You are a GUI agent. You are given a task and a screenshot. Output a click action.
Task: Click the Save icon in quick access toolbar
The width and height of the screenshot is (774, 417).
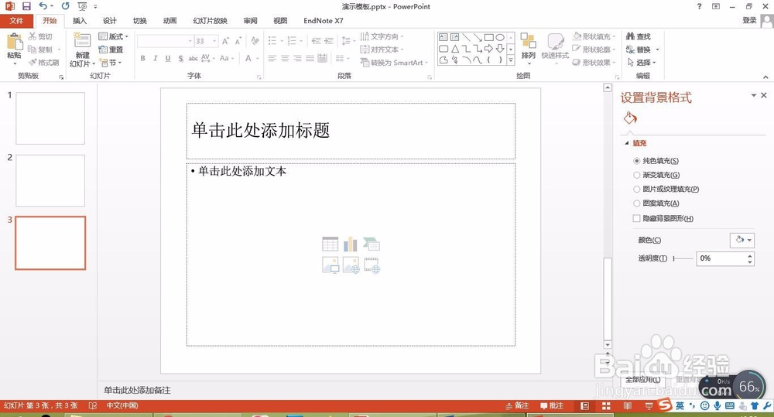coord(26,6)
